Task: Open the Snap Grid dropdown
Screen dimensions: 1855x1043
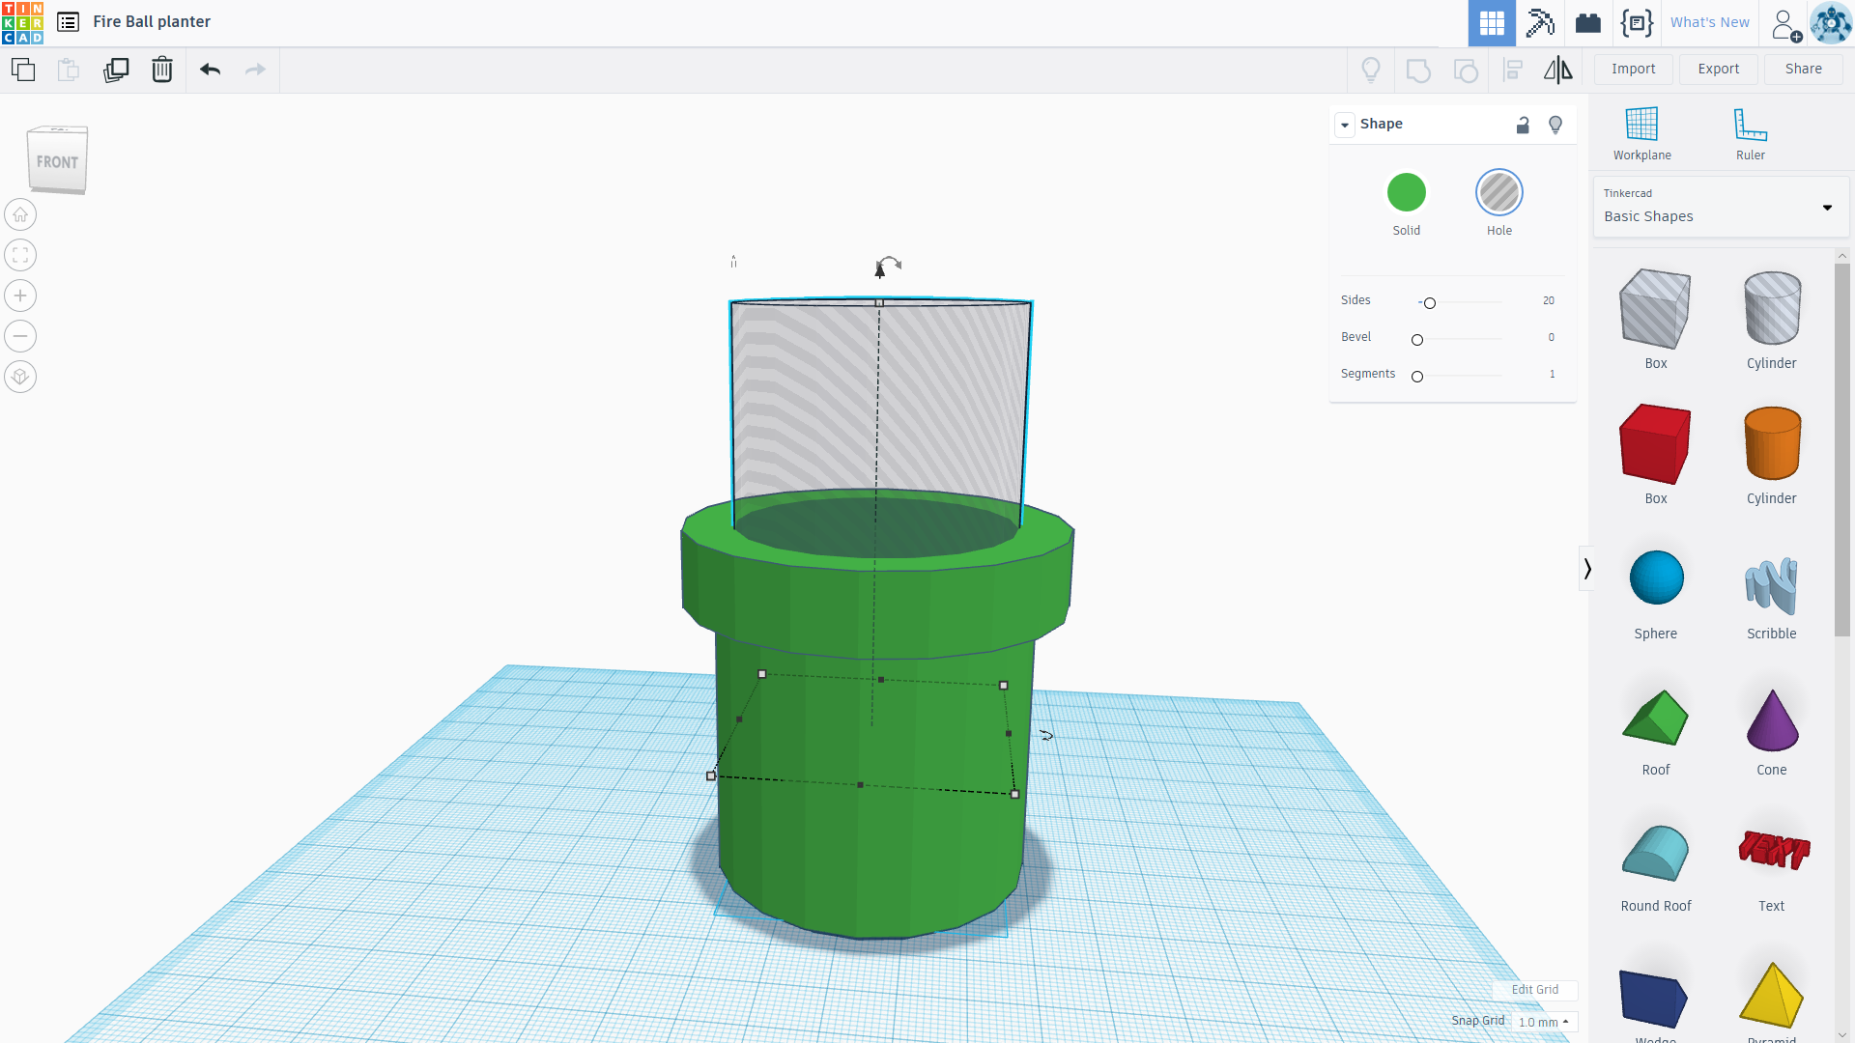Action: coord(1544,1022)
